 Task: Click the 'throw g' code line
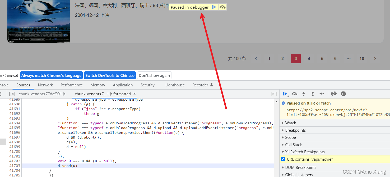[x=91, y=114]
